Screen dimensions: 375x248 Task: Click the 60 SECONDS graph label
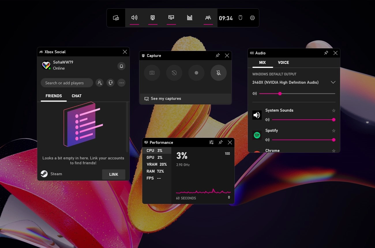pyautogui.click(x=186, y=198)
